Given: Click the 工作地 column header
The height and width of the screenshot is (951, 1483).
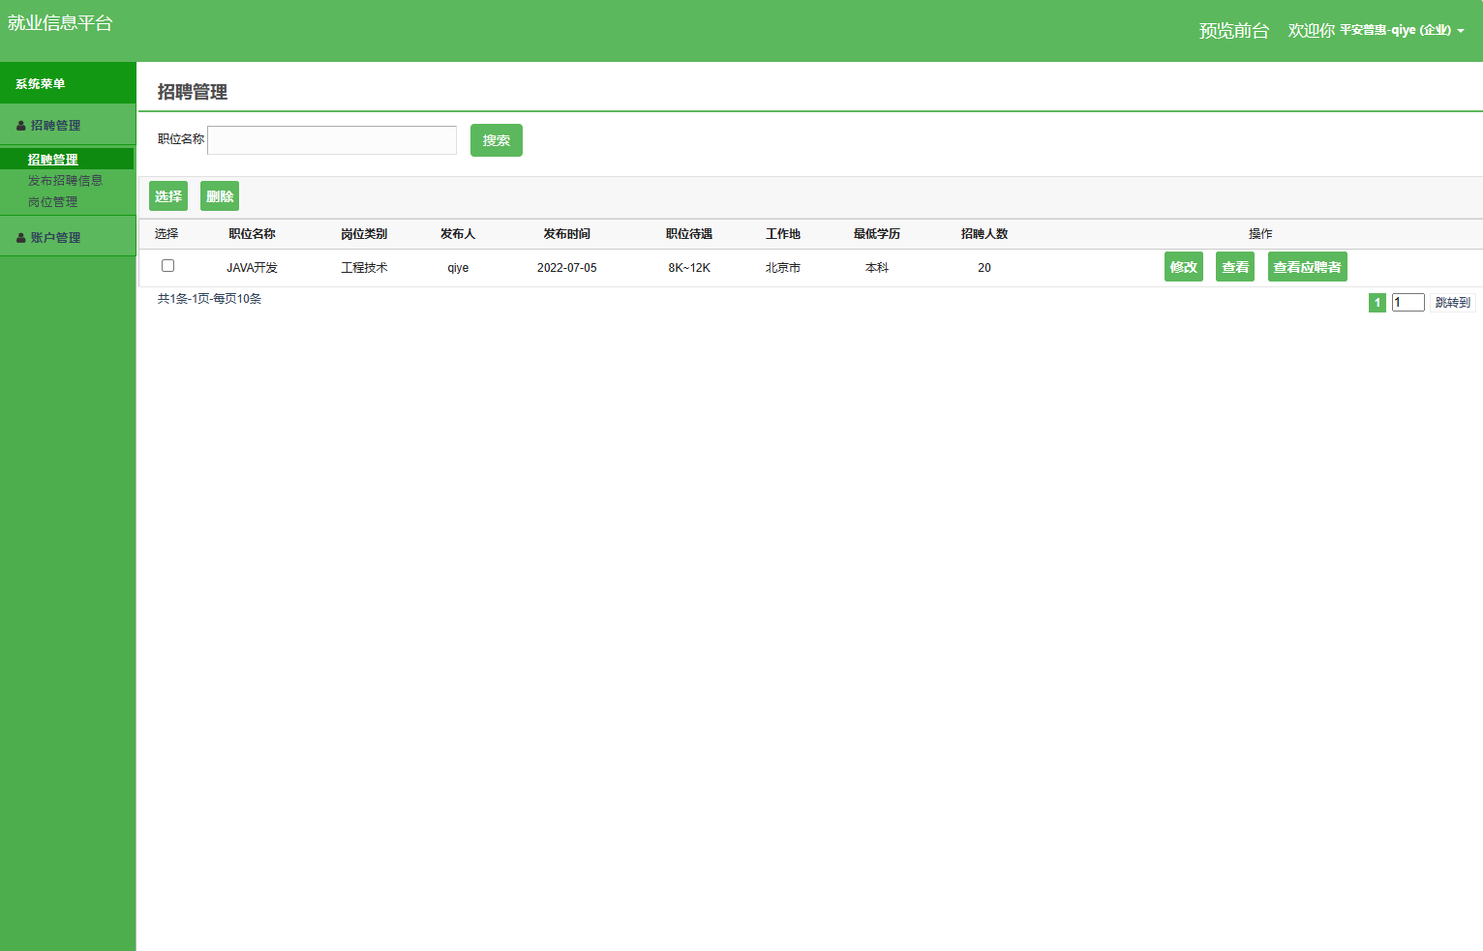Looking at the screenshot, I should tap(783, 234).
